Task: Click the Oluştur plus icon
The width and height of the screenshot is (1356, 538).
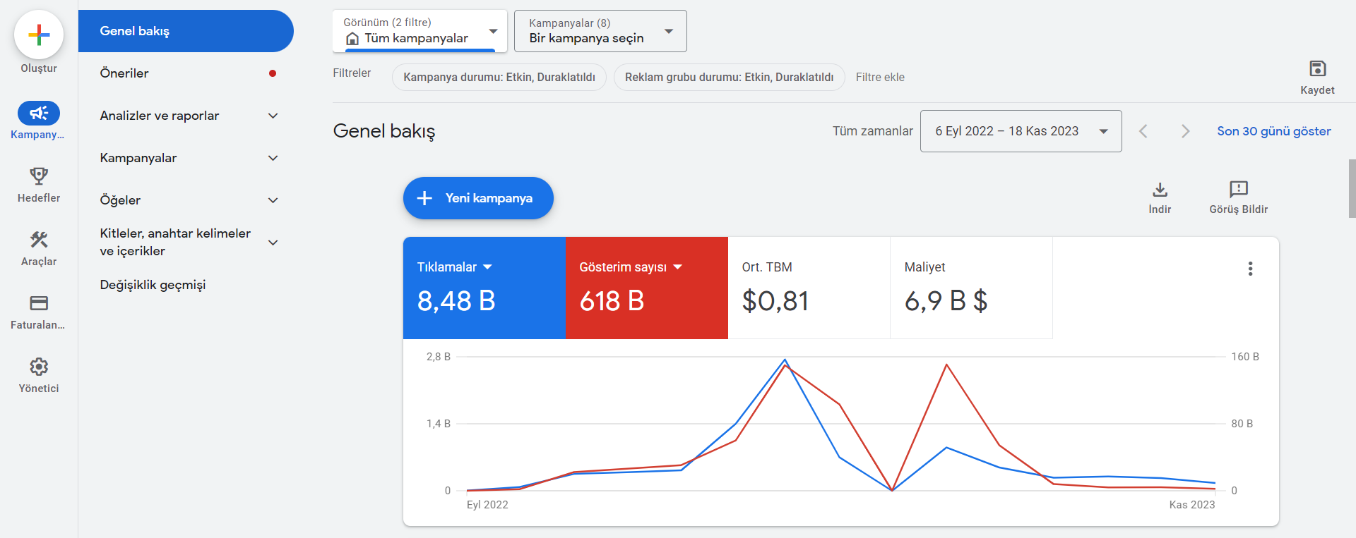Action: click(39, 35)
